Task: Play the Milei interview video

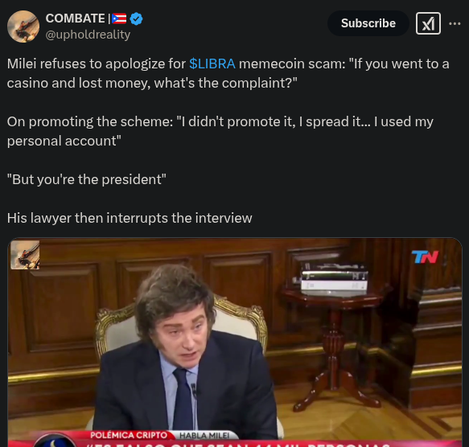Action: (x=235, y=342)
